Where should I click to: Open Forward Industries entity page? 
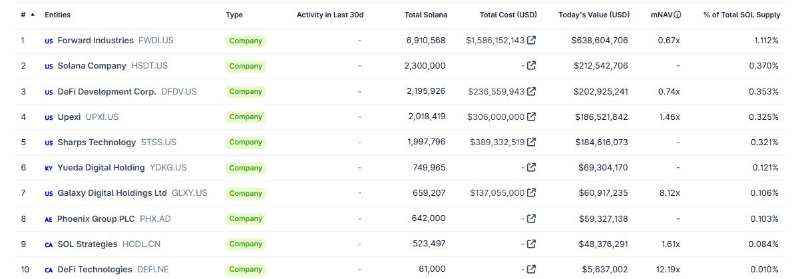pos(95,41)
